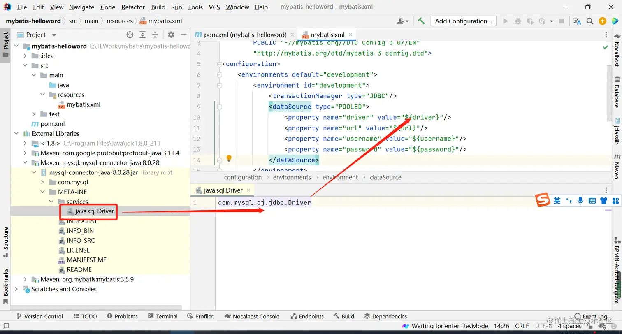Open Project panel settings gear
The width and height of the screenshot is (622, 334).
tap(171, 35)
